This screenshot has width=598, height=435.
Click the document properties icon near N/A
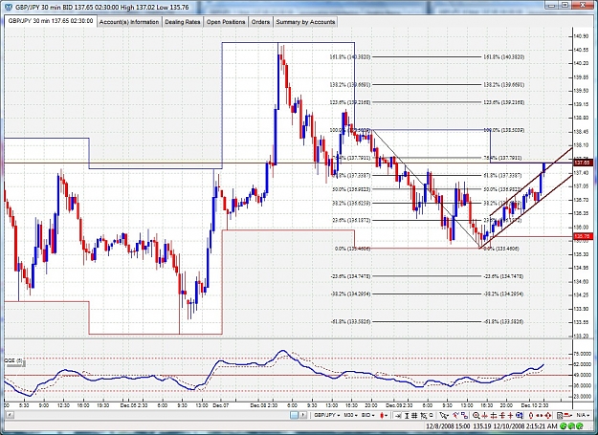(560, 416)
